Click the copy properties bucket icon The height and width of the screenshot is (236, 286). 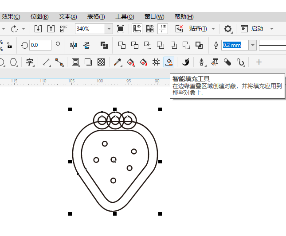pyautogui.click(x=215, y=62)
